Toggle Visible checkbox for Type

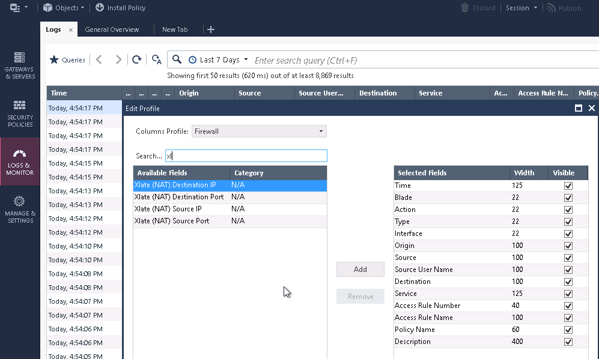click(568, 222)
